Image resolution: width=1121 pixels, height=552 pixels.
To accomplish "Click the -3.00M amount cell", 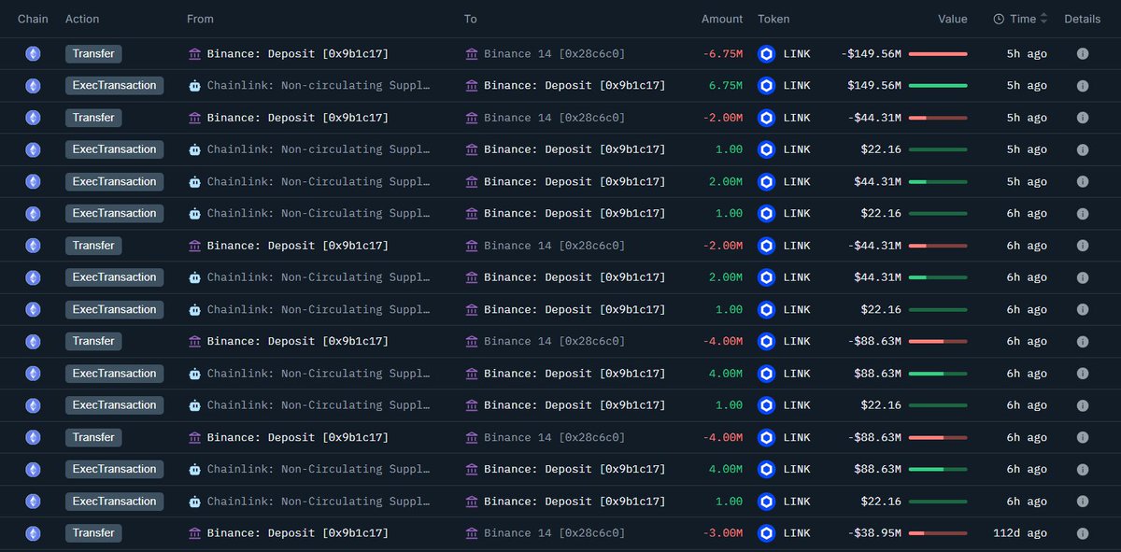I will [x=723, y=533].
